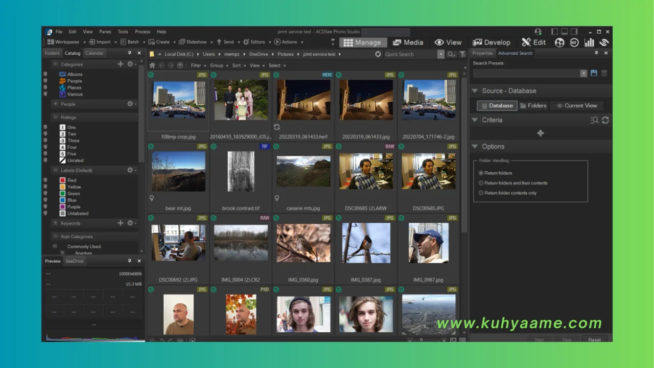Expand the People section
The image size is (654, 368).
(x=55, y=104)
